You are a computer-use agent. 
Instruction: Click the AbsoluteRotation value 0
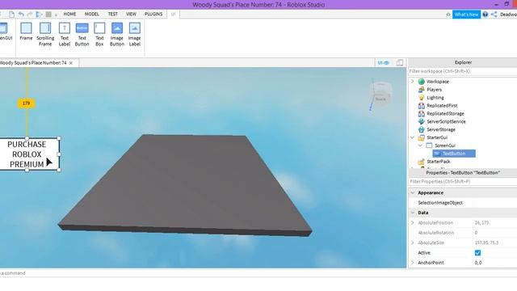click(x=476, y=233)
